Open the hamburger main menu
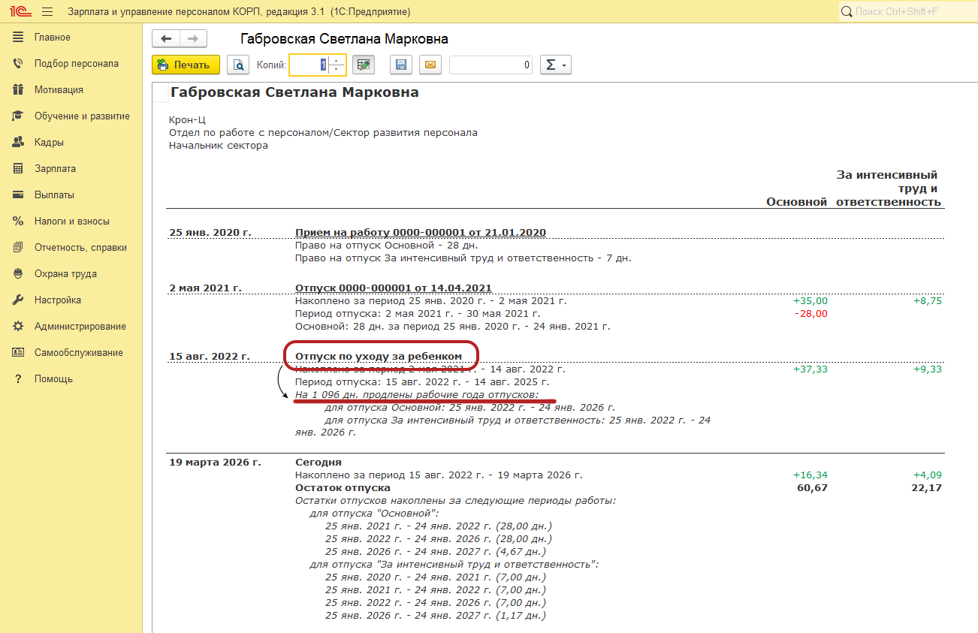This screenshot has height=633, width=978. click(47, 12)
